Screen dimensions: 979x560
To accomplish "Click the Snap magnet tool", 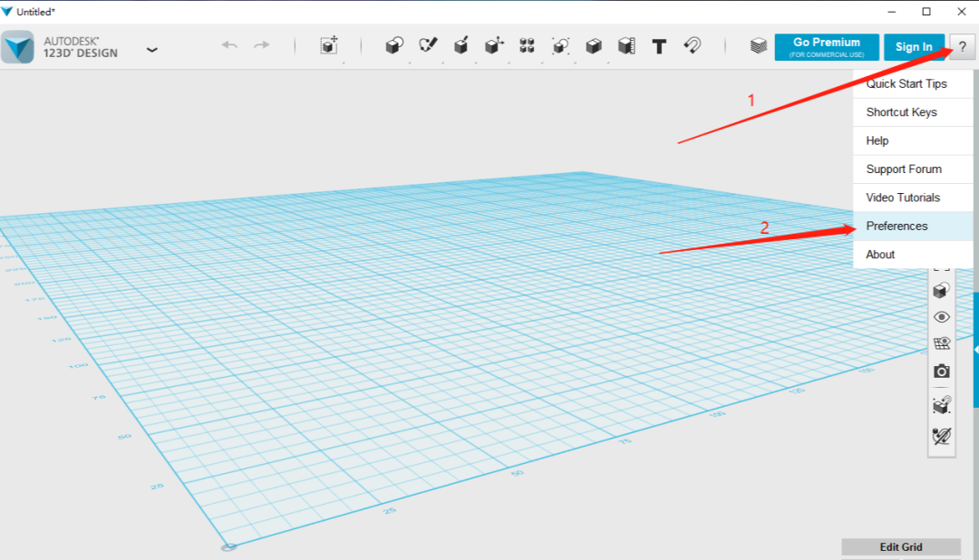I will 693,44.
